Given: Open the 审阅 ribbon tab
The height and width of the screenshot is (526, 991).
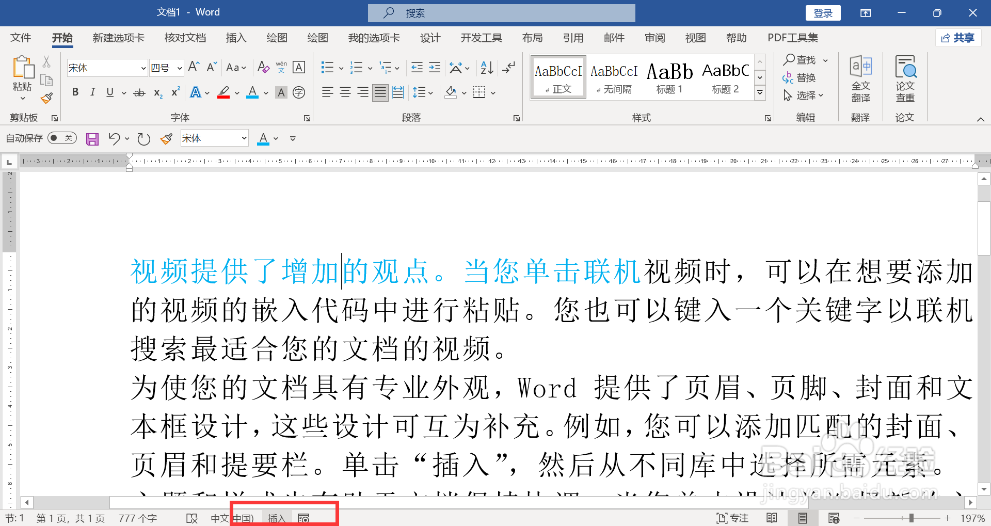Looking at the screenshot, I should point(654,38).
